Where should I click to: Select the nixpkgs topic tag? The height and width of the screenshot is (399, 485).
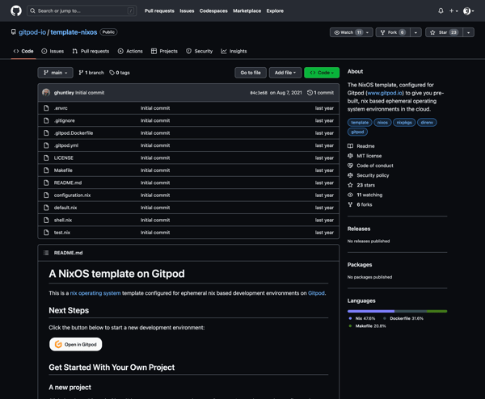coord(404,123)
